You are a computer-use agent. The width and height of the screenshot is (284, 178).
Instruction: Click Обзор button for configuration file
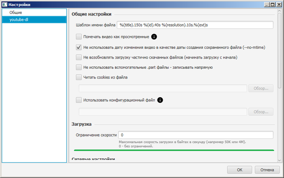[261, 112]
